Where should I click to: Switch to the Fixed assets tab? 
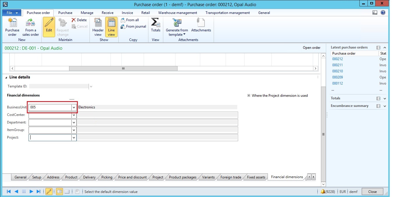click(x=256, y=177)
